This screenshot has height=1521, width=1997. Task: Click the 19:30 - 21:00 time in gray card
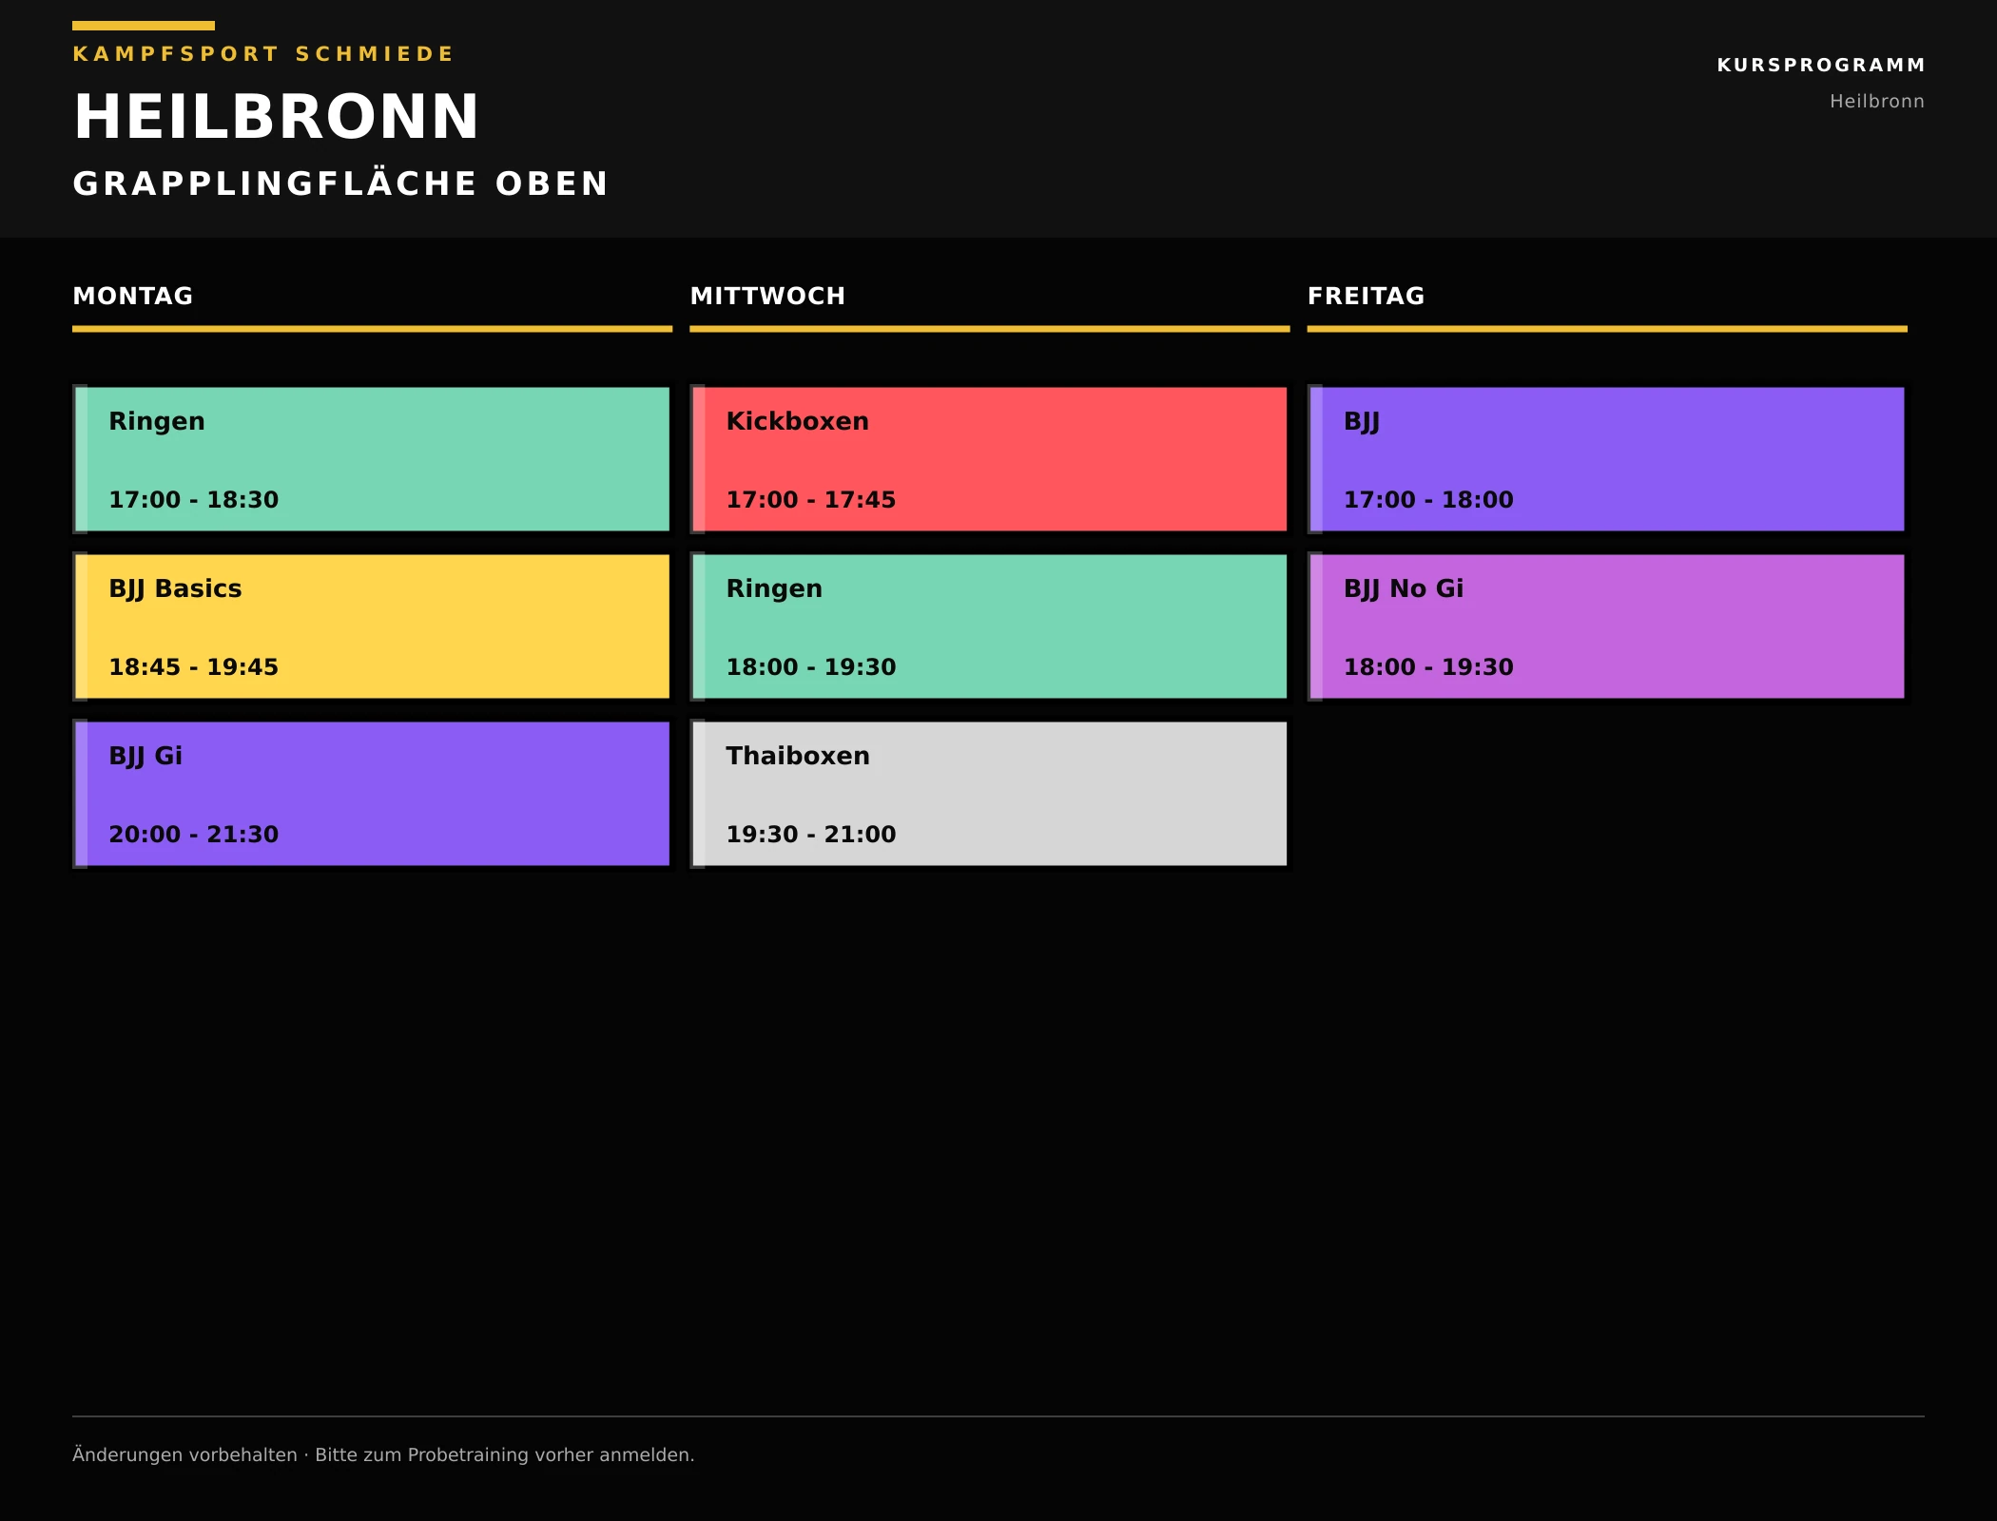tap(811, 835)
